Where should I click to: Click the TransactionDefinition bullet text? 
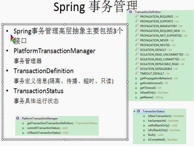pyautogui.click(x=44, y=71)
